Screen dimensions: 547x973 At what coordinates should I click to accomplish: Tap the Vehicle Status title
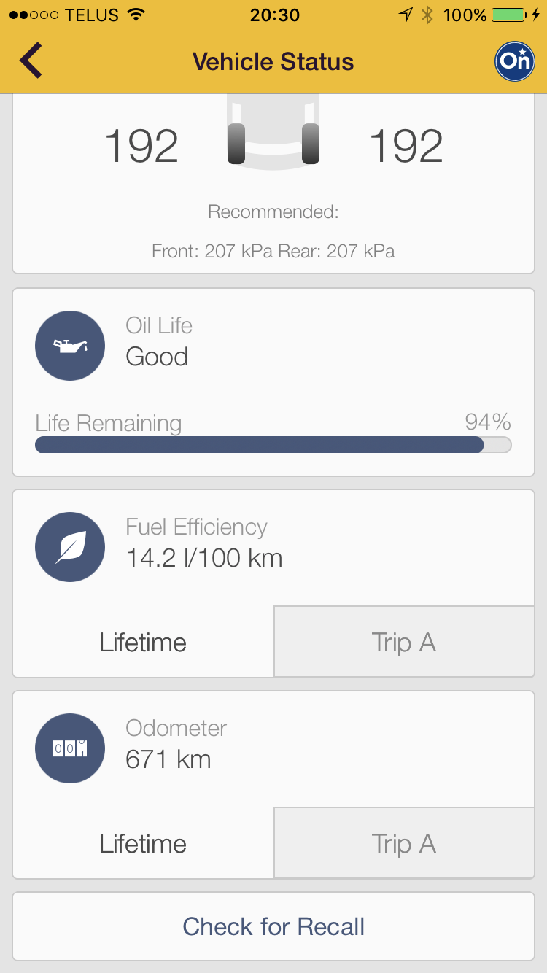click(273, 61)
